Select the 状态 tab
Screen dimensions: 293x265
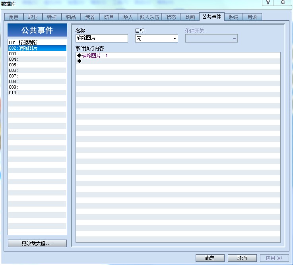point(171,17)
